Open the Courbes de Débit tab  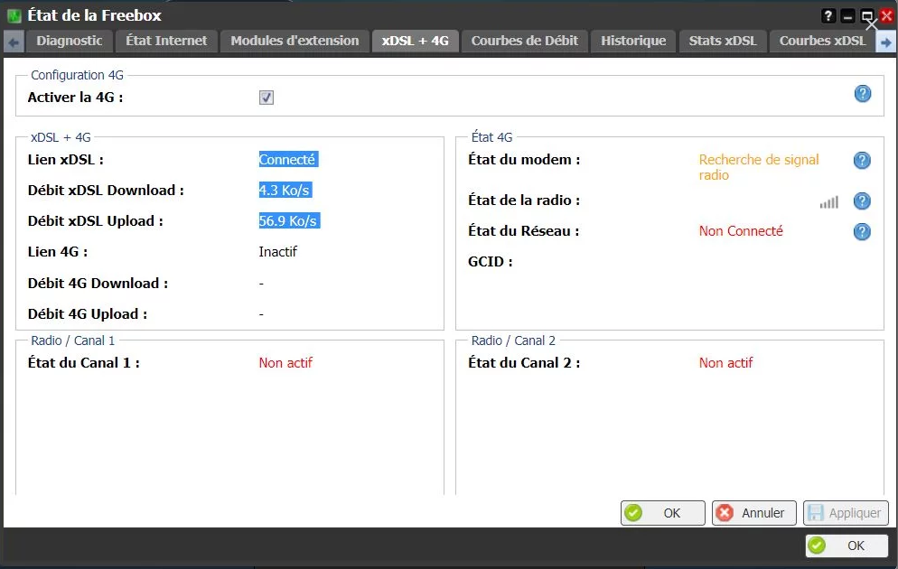point(525,41)
